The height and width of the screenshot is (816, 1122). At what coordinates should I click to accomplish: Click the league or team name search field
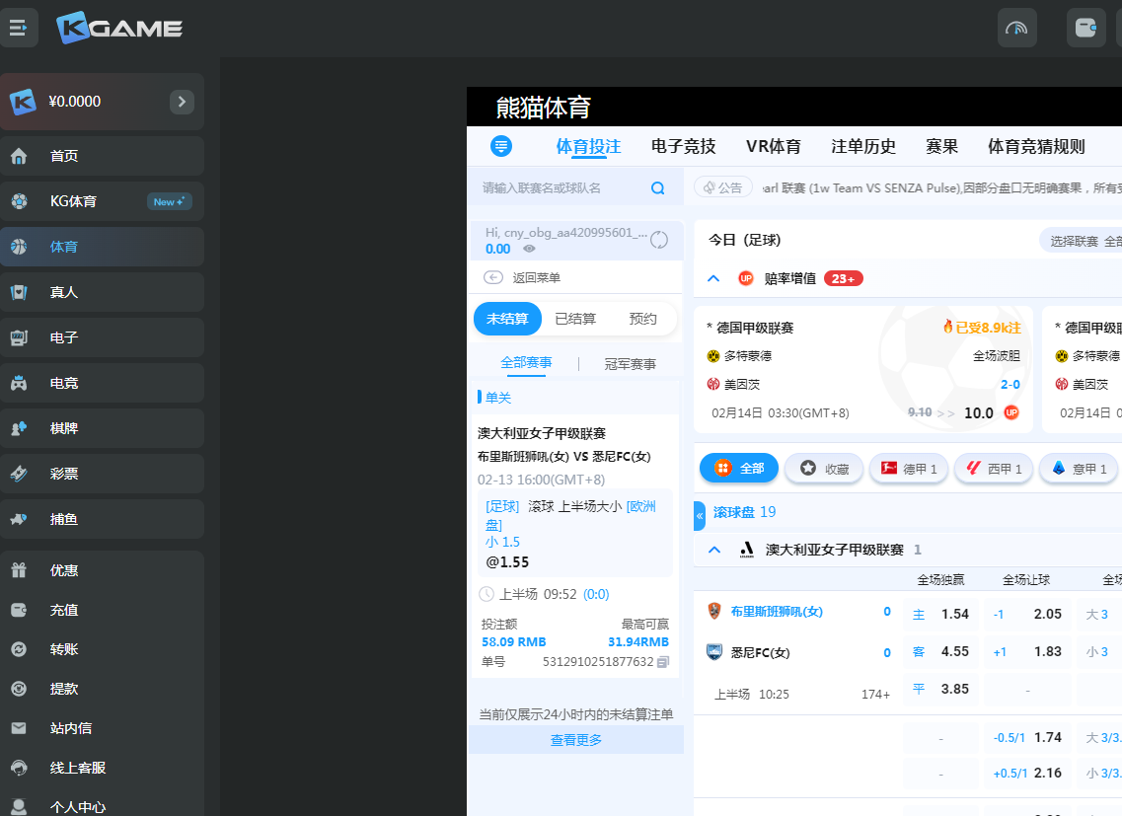pos(562,188)
